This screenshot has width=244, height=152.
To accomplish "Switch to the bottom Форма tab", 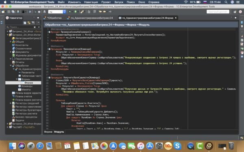I will click(x=48, y=132).
